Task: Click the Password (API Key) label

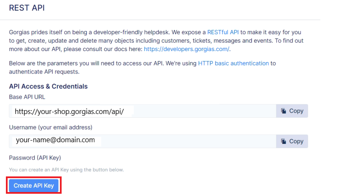Action: pos(35,157)
